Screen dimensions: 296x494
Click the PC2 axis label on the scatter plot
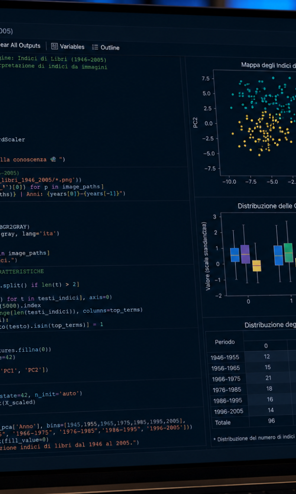coord(196,123)
